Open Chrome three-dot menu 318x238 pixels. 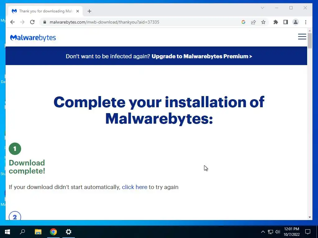[306, 22]
